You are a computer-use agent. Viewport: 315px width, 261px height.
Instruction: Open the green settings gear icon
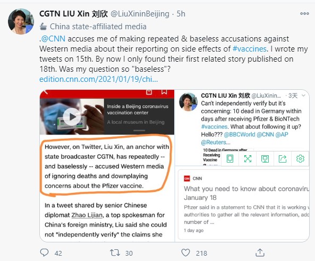click(300, 158)
